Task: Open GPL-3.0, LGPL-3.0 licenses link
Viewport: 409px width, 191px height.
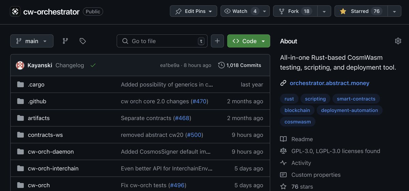Action: tap(336, 151)
